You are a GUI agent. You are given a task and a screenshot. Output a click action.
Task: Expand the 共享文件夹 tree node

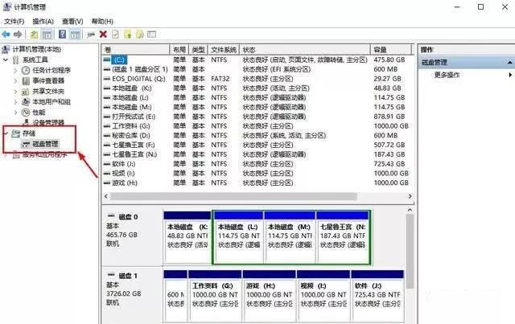[x=15, y=92]
